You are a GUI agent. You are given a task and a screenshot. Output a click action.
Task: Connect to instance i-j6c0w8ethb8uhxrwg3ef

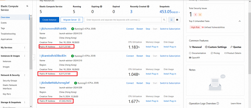pos(130,83)
